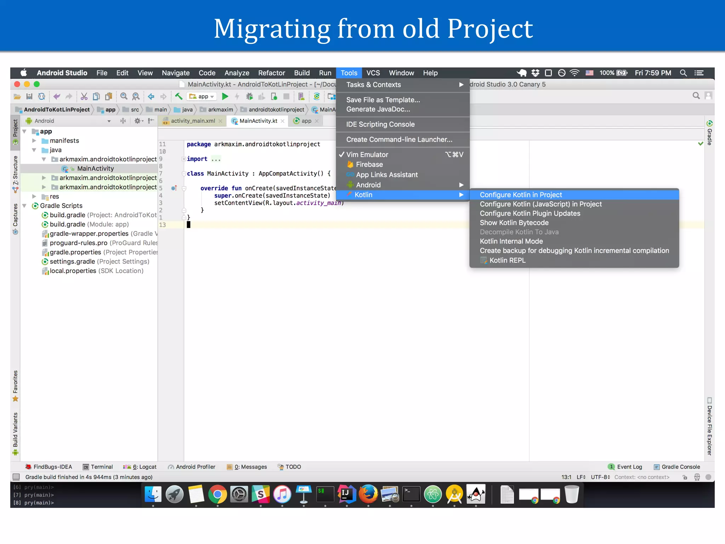Toggle the Captures tool window side button
725x544 pixels.
15,219
